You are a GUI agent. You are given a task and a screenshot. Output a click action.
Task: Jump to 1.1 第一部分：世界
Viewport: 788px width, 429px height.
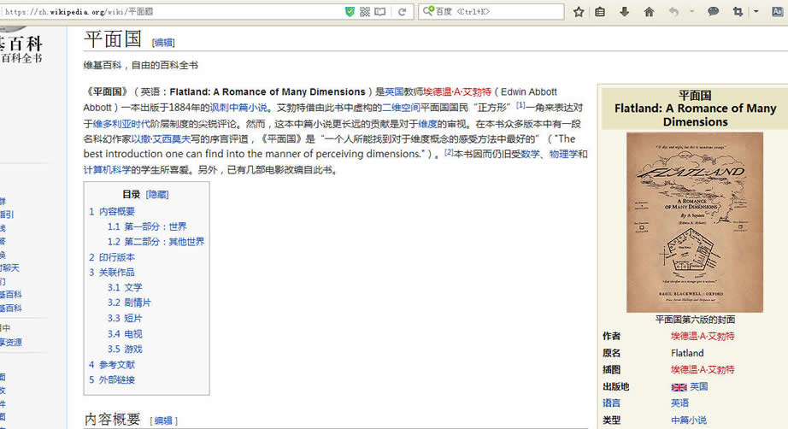click(147, 226)
